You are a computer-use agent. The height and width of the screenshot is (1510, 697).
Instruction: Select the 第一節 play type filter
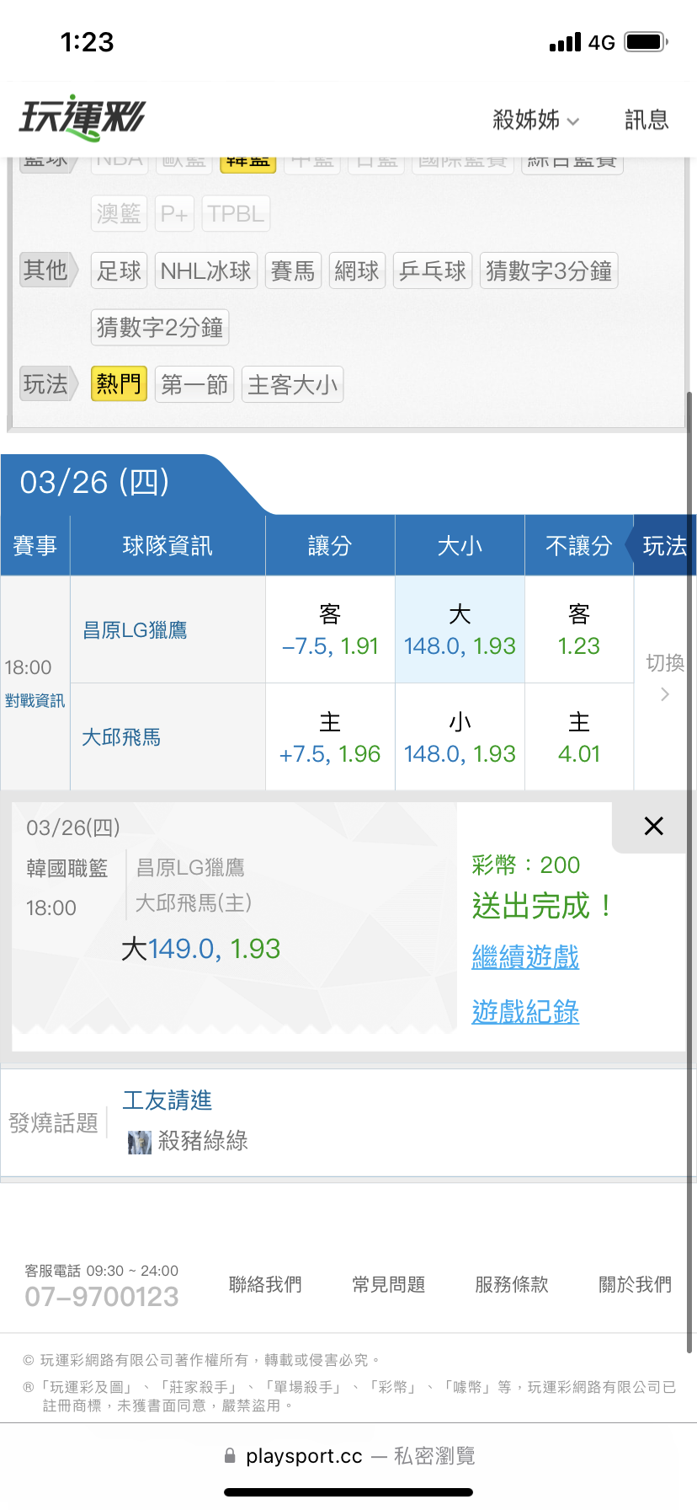tap(194, 385)
